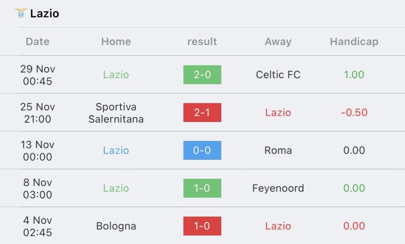The height and width of the screenshot is (244, 405).
Task: Open the green 1-0 Feyenoord score badge
Action: 202,188
